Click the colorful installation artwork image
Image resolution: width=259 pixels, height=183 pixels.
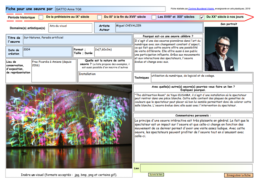pyautogui.click(x=69, y=126)
